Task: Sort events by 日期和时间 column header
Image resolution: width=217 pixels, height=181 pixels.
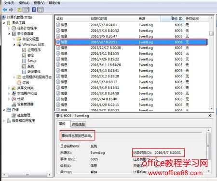Action: point(114,18)
